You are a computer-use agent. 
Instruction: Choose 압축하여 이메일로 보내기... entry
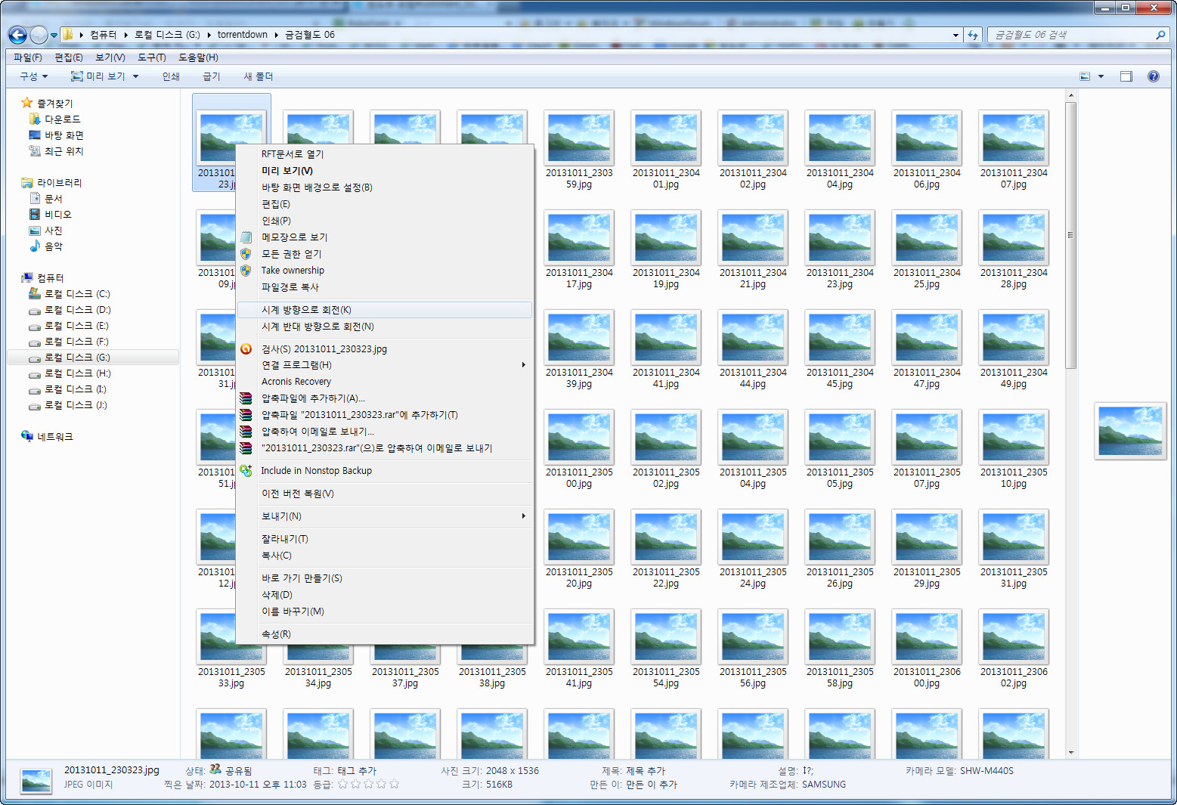coord(384,432)
